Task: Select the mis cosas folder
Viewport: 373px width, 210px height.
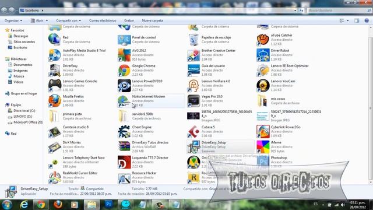Action: point(279,101)
